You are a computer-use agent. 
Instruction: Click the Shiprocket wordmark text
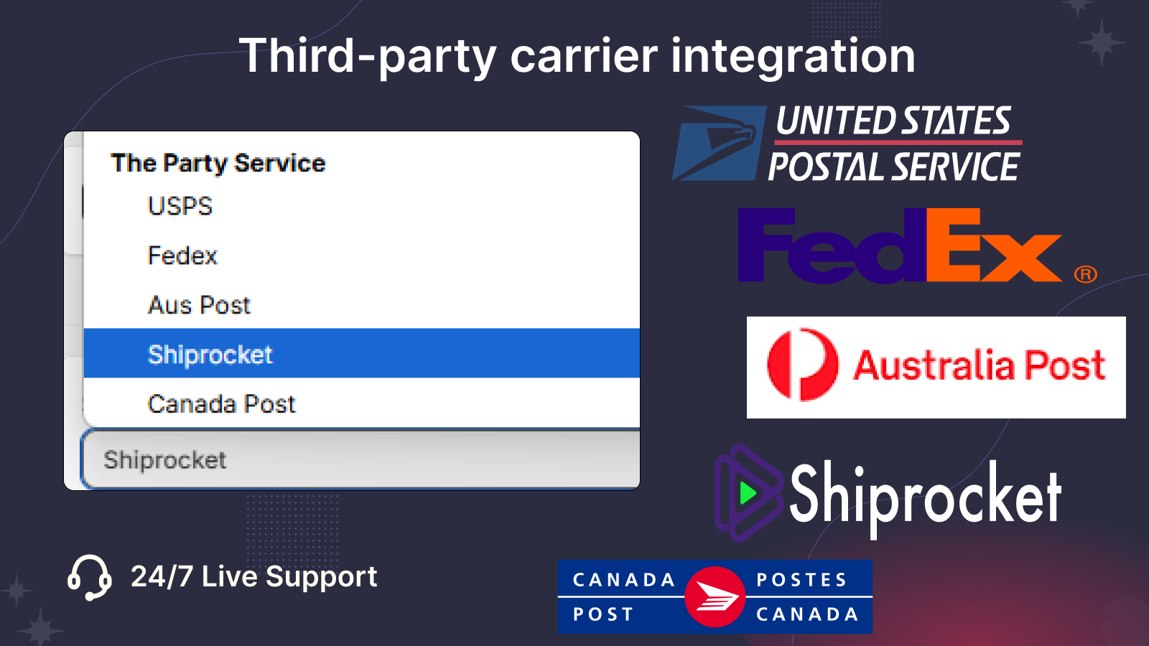pos(926,495)
